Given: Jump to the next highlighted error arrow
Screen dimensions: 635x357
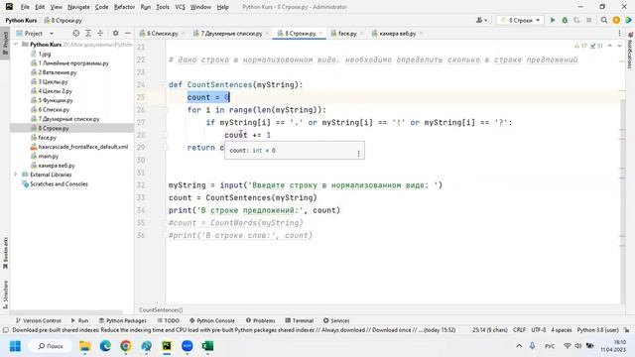Looking at the screenshot, I should pos(619,46).
